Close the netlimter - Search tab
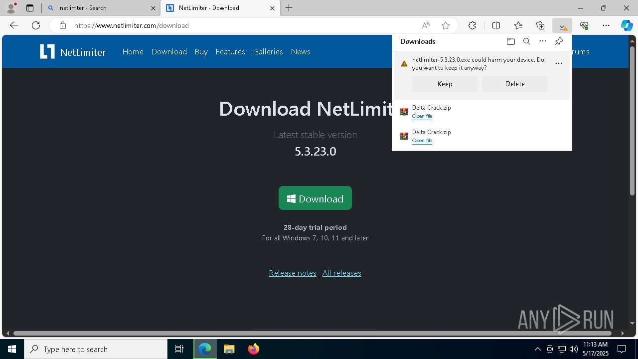638x359 pixels. click(x=154, y=8)
